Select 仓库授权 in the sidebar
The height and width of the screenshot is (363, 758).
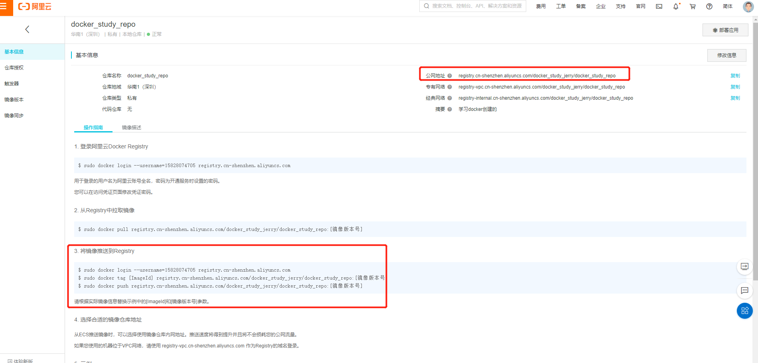(32, 68)
